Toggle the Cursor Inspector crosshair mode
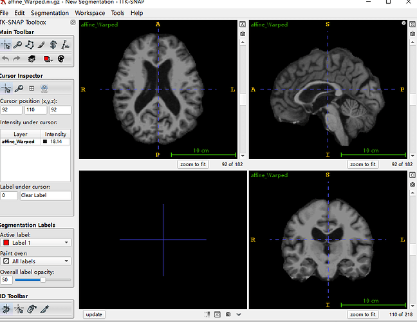Viewport: 417px width, 322px height. (x=6, y=88)
